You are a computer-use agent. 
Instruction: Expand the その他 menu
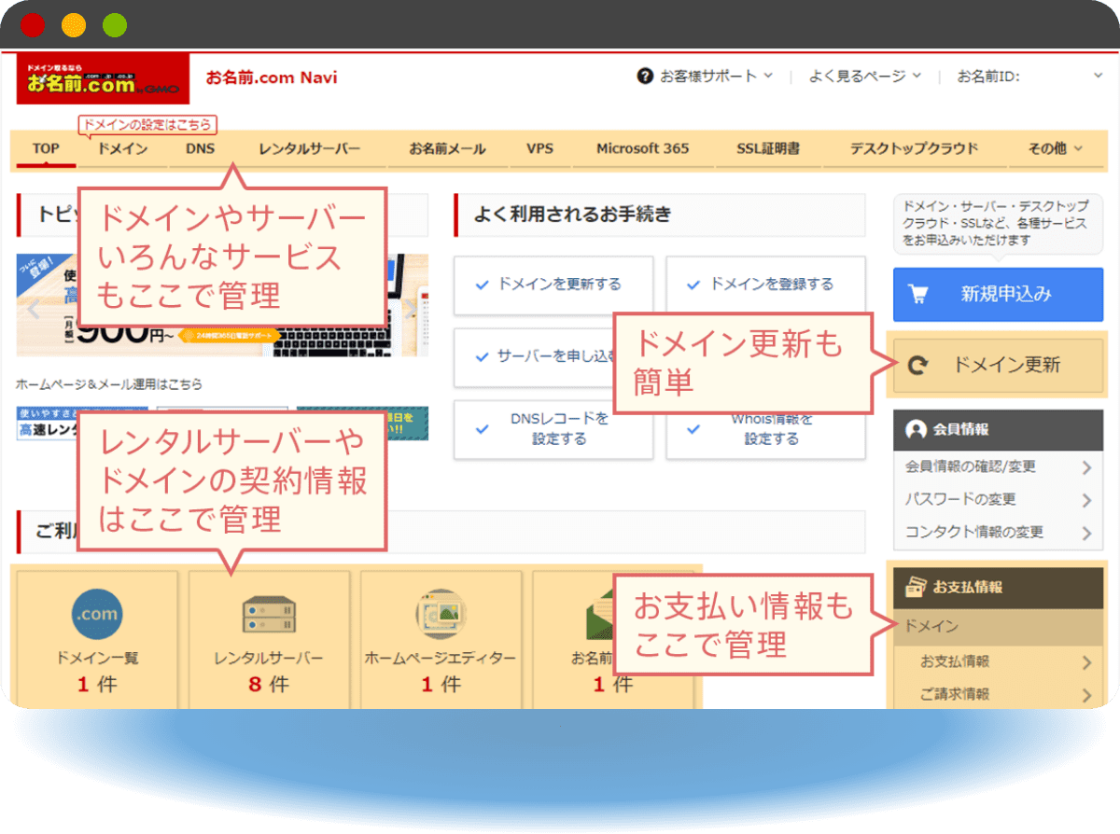pyautogui.click(x=1055, y=148)
